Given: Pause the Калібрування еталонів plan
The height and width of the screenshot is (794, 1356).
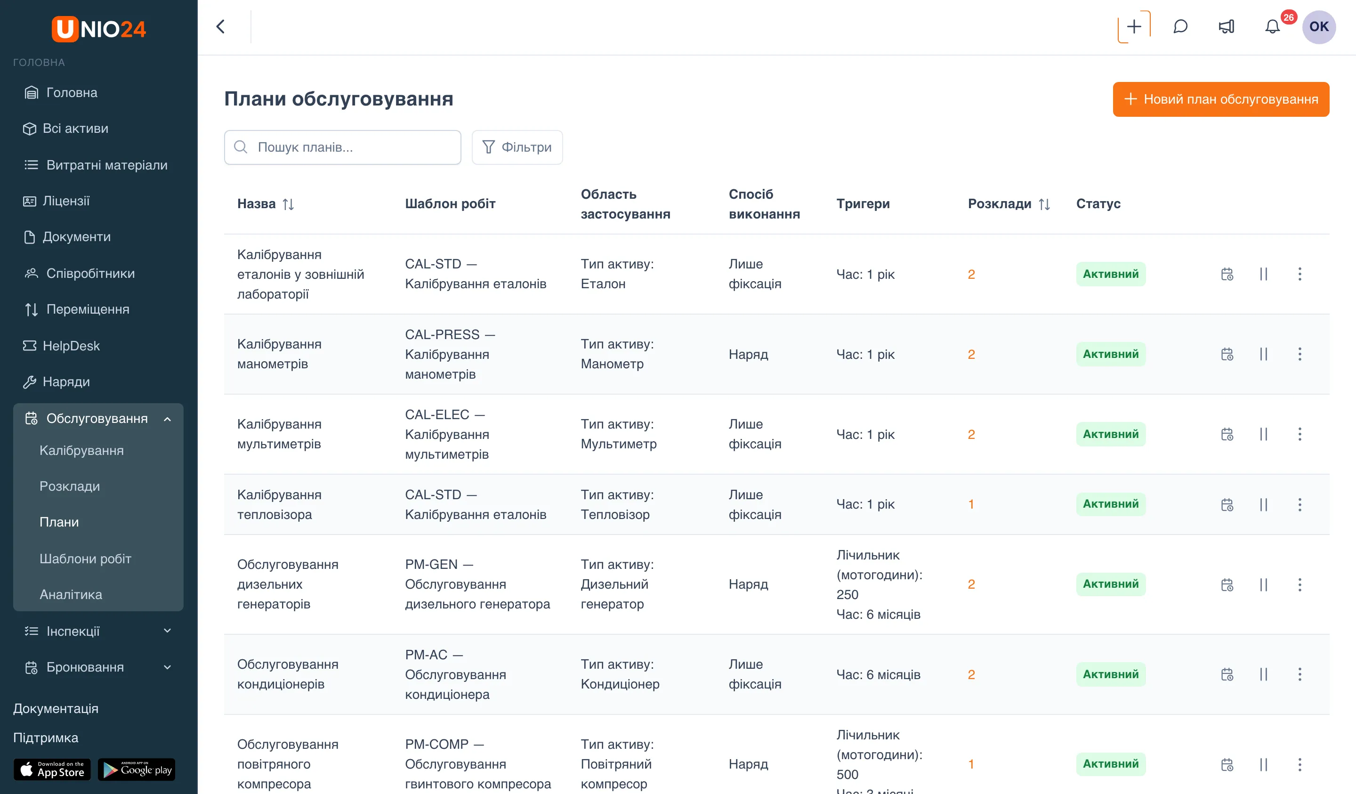Looking at the screenshot, I should pos(1263,274).
